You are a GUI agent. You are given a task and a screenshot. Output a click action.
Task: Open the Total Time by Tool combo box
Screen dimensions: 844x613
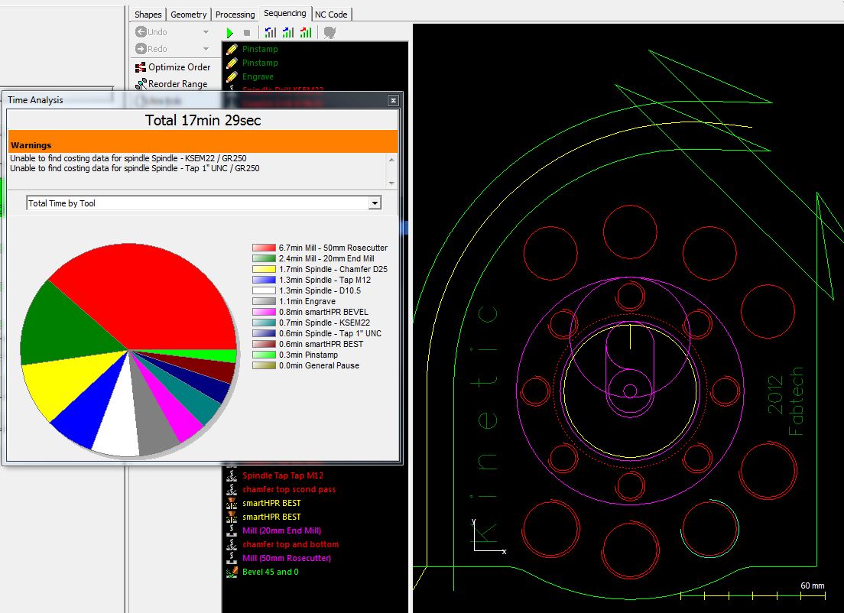tap(204, 203)
